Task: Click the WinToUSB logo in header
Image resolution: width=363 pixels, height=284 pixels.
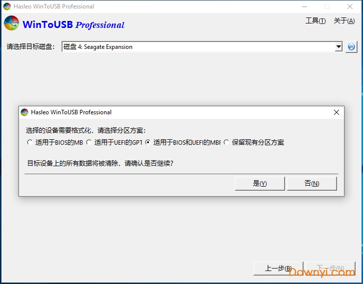Action: coord(11,23)
